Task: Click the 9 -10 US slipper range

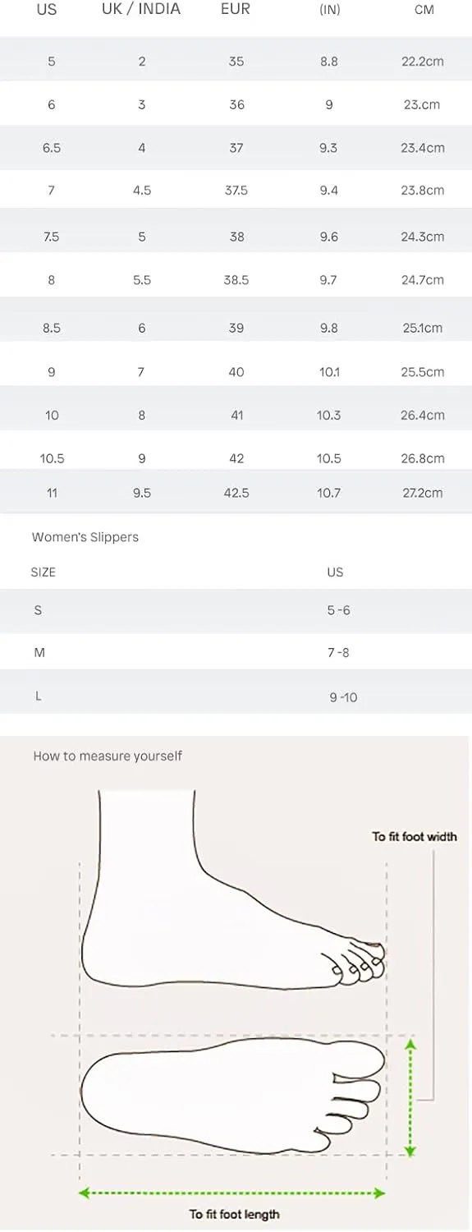Action: point(343,697)
